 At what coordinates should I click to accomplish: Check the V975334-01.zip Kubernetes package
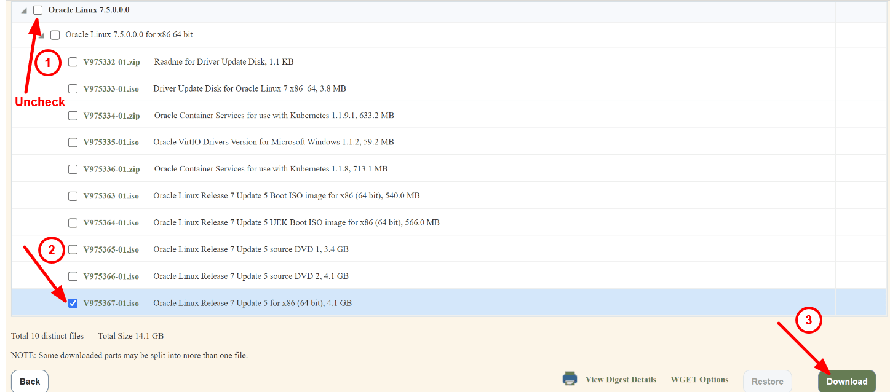73,115
